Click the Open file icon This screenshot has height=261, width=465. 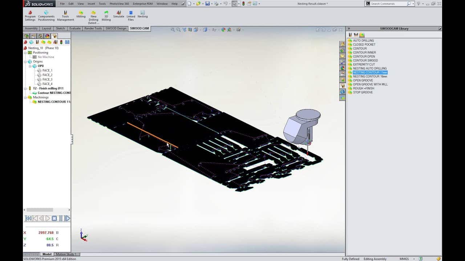point(198,4)
